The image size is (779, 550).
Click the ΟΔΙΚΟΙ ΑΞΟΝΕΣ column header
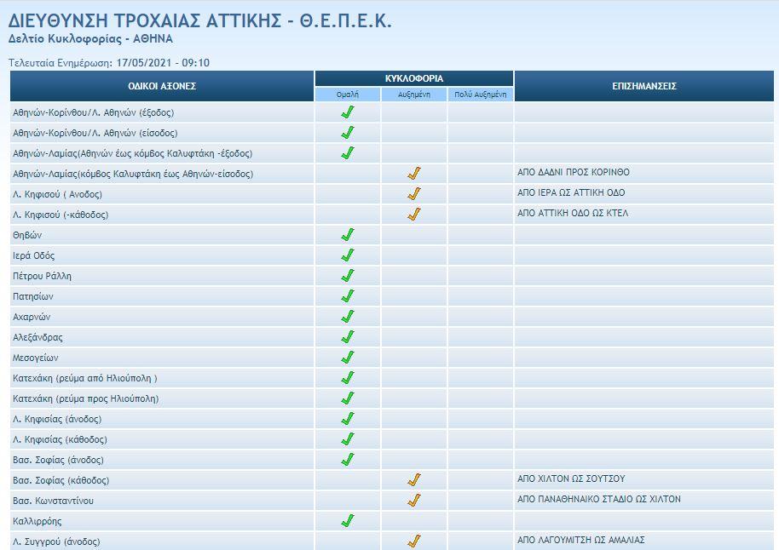162,86
